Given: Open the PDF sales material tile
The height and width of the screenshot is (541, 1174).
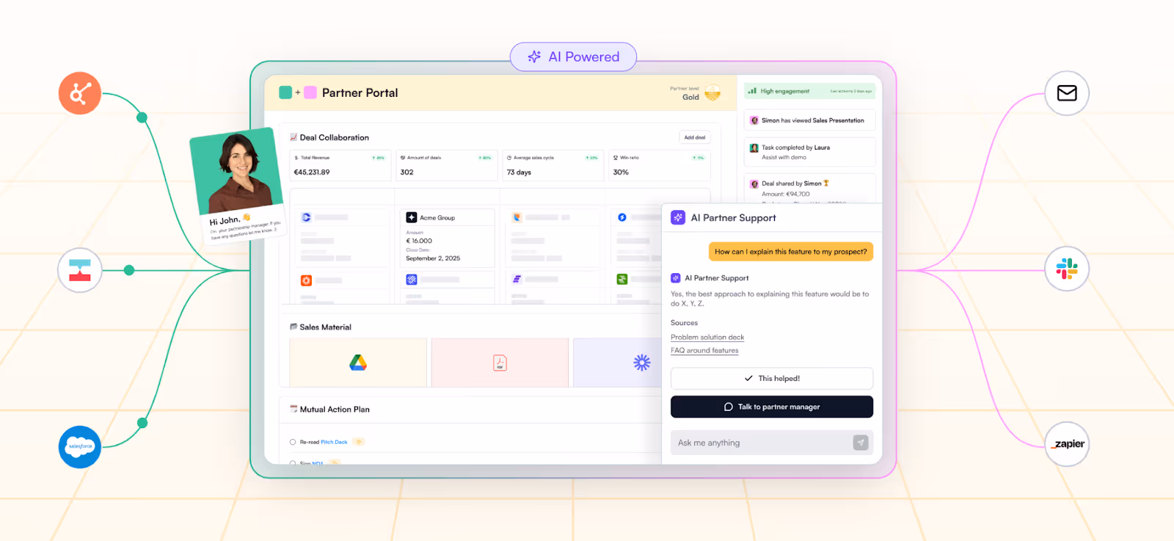Looking at the screenshot, I should pyautogui.click(x=500, y=363).
